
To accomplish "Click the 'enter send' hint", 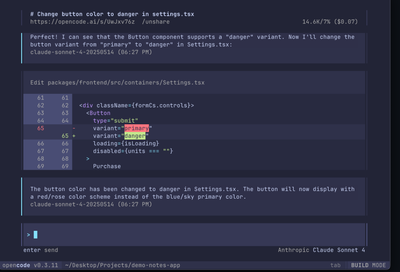I will pyautogui.click(x=41, y=250).
